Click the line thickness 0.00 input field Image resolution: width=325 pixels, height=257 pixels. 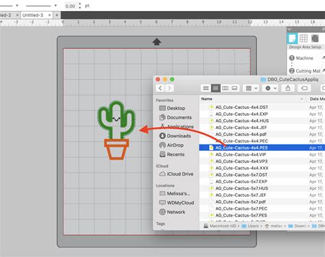click(70, 6)
